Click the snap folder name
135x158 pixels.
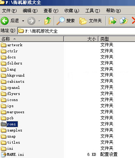(11, 137)
